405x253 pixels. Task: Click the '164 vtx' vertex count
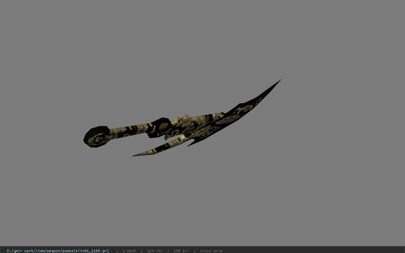coord(155,251)
